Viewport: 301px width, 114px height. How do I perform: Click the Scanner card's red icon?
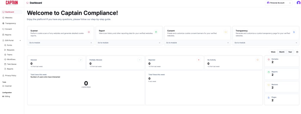pos(89,32)
